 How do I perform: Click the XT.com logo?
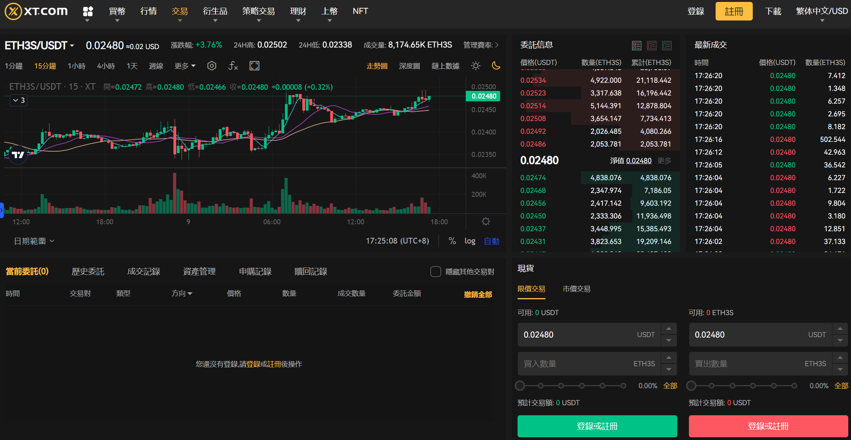point(36,11)
